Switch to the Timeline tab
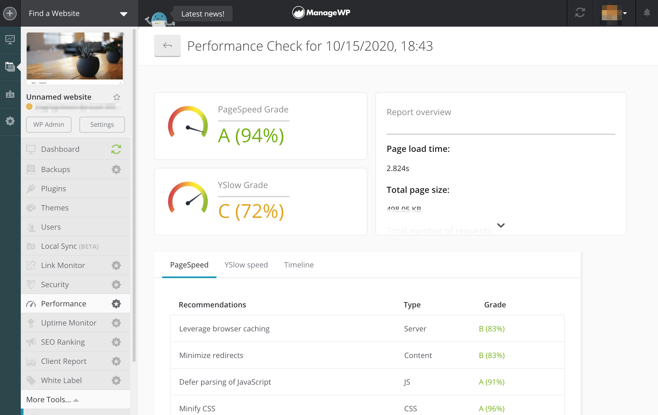Viewport: 658px width, 415px height. point(299,265)
